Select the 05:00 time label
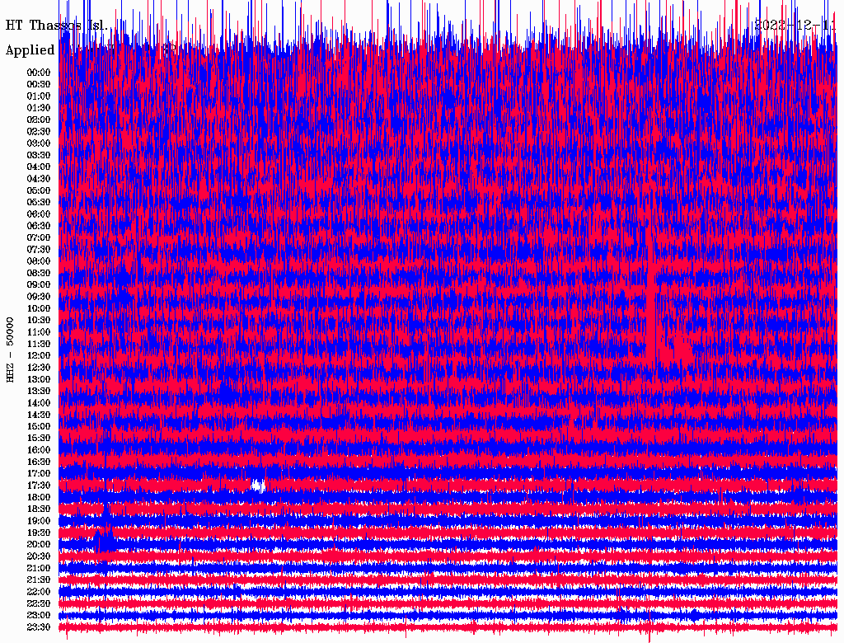 (39, 190)
